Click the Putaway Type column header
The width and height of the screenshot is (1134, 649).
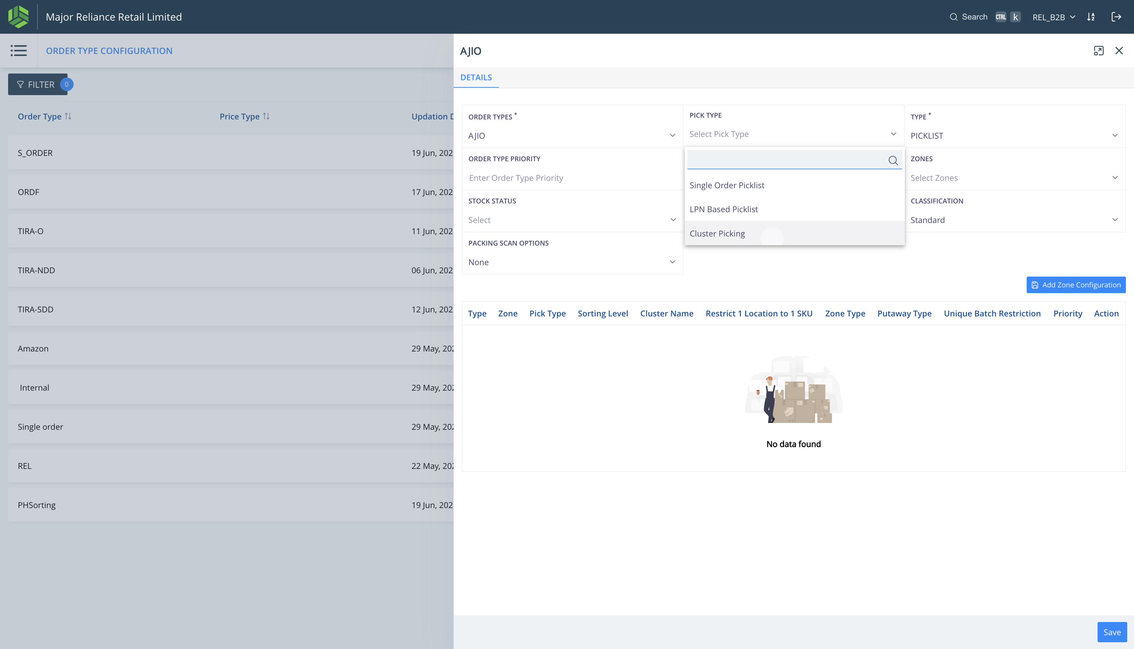pyautogui.click(x=905, y=313)
